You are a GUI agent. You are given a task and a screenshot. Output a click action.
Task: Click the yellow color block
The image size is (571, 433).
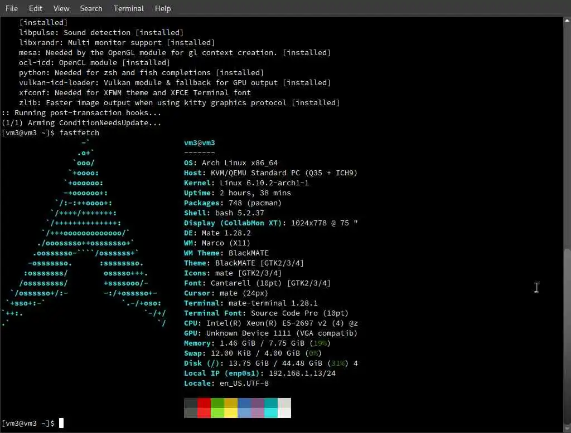pyautogui.click(x=231, y=408)
